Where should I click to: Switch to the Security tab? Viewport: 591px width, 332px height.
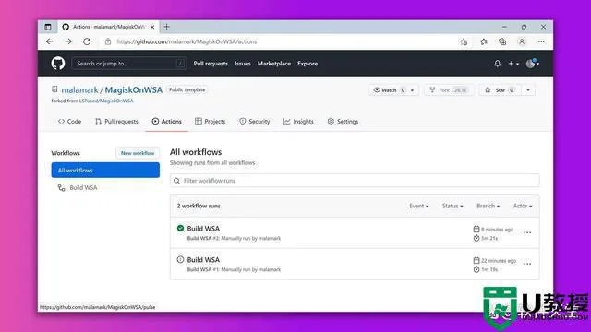tap(255, 121)
